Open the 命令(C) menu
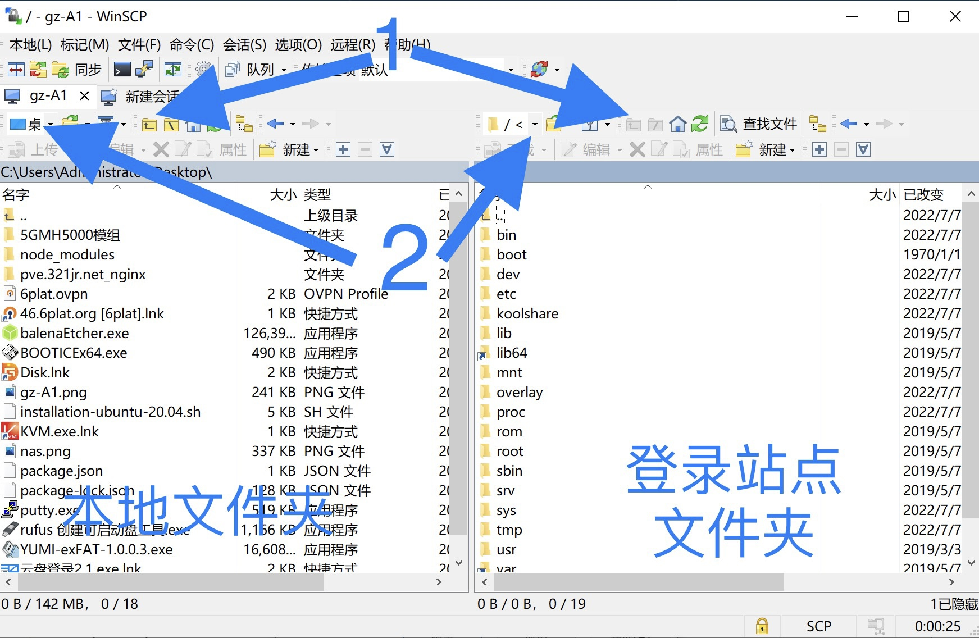The width and height of the screenshot is (979, 638). tap(192, 44)
